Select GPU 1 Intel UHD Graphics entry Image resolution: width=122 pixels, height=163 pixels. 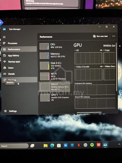click(x=55, y=97)
